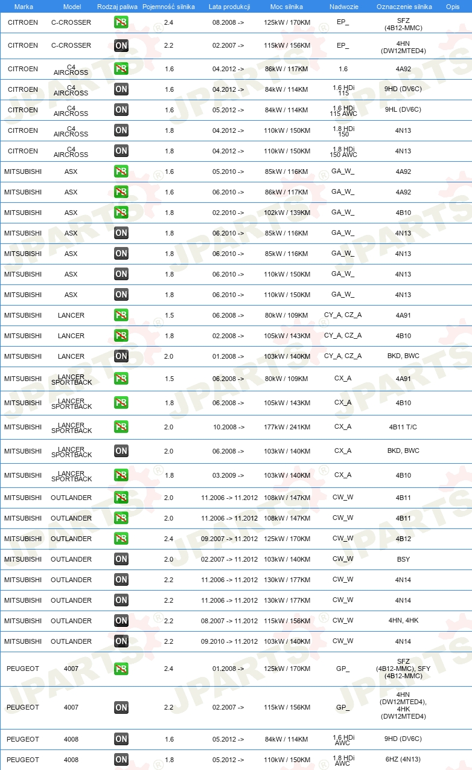Click diesel icon in Outlander BSY row
The height and width of the screenshot is (770, 472).
click(121, 559)
